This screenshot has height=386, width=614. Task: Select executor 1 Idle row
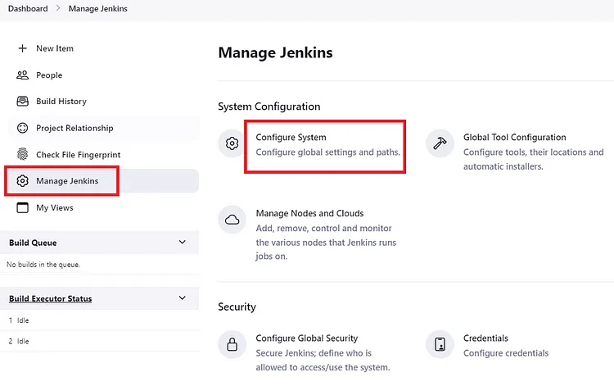99,320
